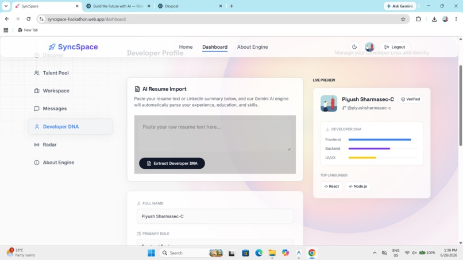Select Developer DNA in the sidebar
This screenshot has width=463, height=260.
pos(70,127)
